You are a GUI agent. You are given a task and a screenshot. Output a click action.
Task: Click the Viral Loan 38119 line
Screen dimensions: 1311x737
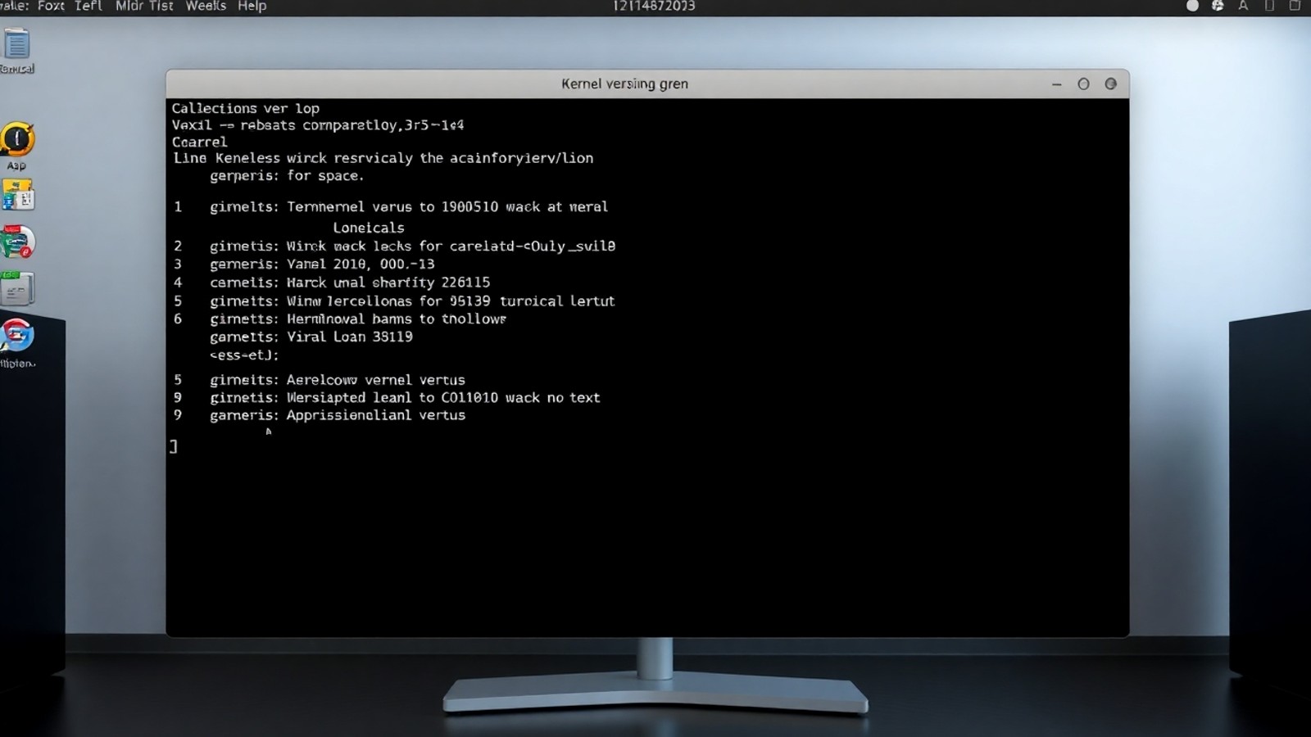point(311,337)
